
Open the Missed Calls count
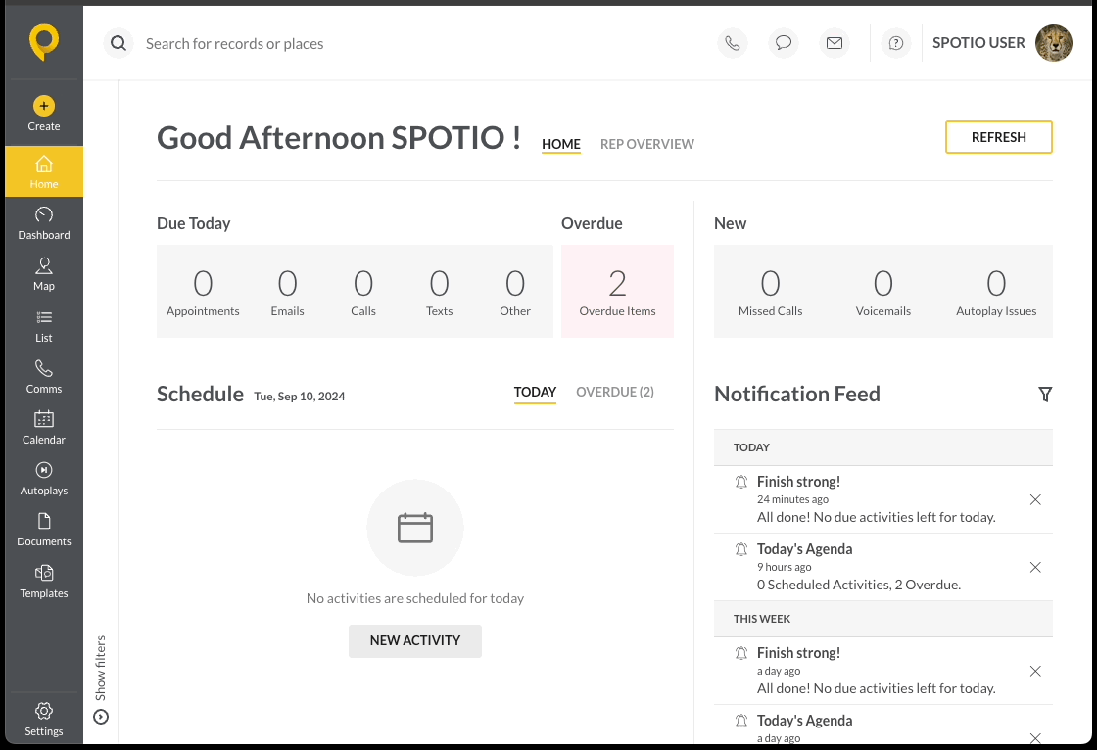pyautogui.click(x=770, y=293)
